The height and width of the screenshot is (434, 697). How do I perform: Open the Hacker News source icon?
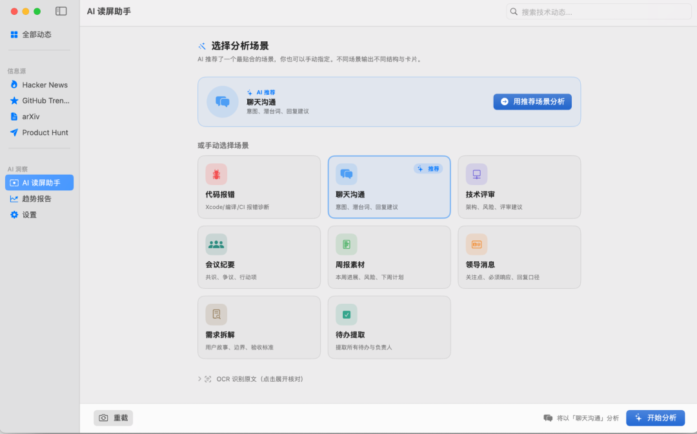(x=14, y=84)
